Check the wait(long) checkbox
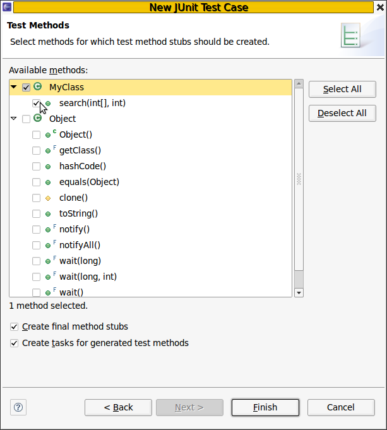The width and height of the screenshot is (387, 430). point(36,261)
